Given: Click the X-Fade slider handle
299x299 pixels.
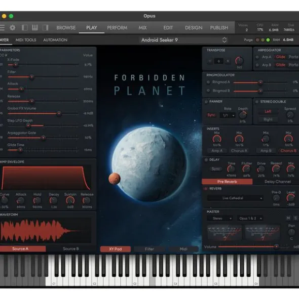Looking at the screenshot, I should (x=16, y=65).
